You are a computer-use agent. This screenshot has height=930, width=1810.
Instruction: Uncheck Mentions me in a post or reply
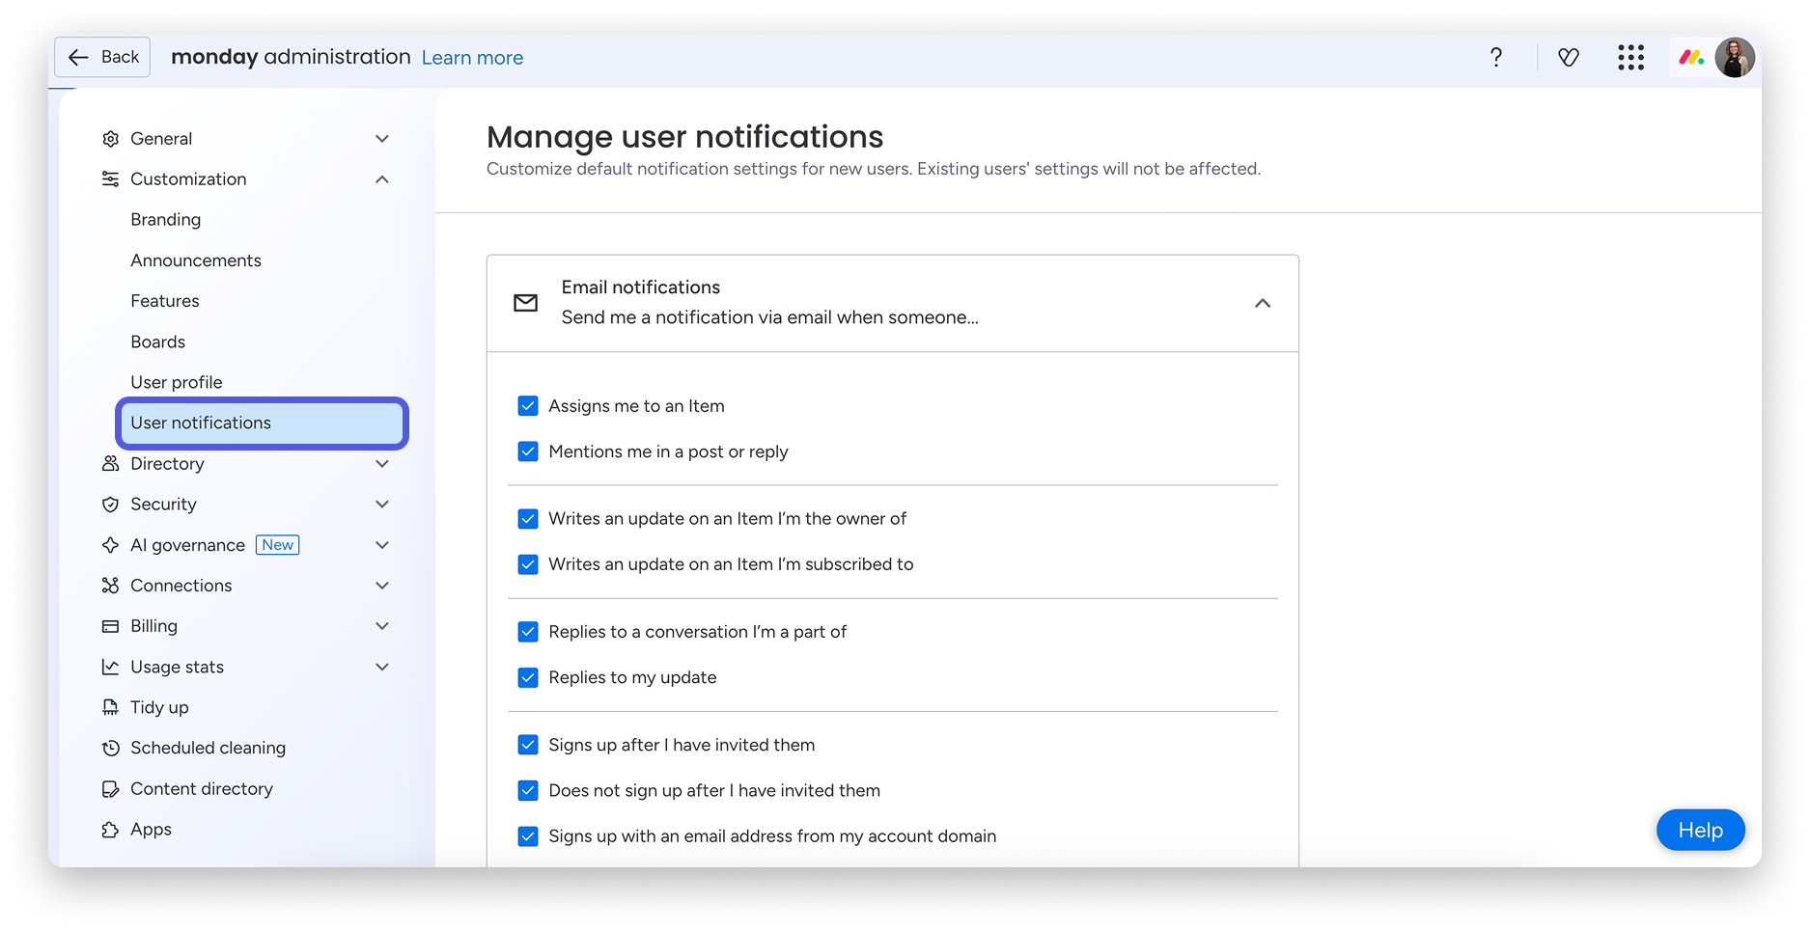[x=528, y=451]
